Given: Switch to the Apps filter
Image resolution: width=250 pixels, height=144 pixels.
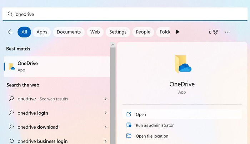Looking at the screenshot, I should (x=42, y=32).
